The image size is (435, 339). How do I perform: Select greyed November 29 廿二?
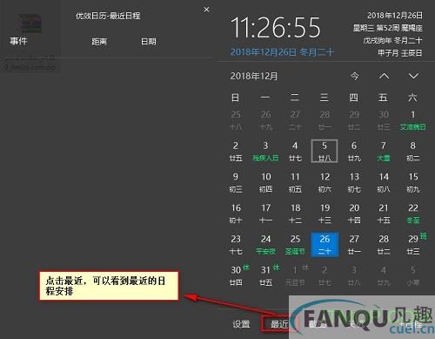coord(354,120)
